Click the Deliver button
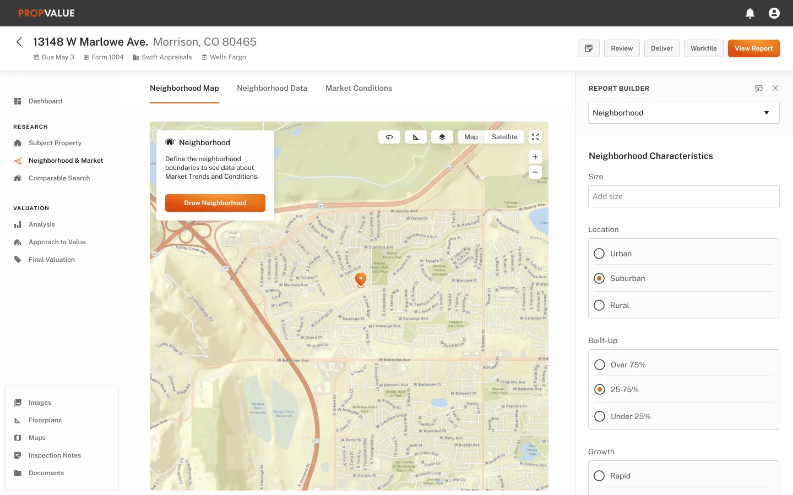This screenshot has width=793, height=495. pos(661,48)
